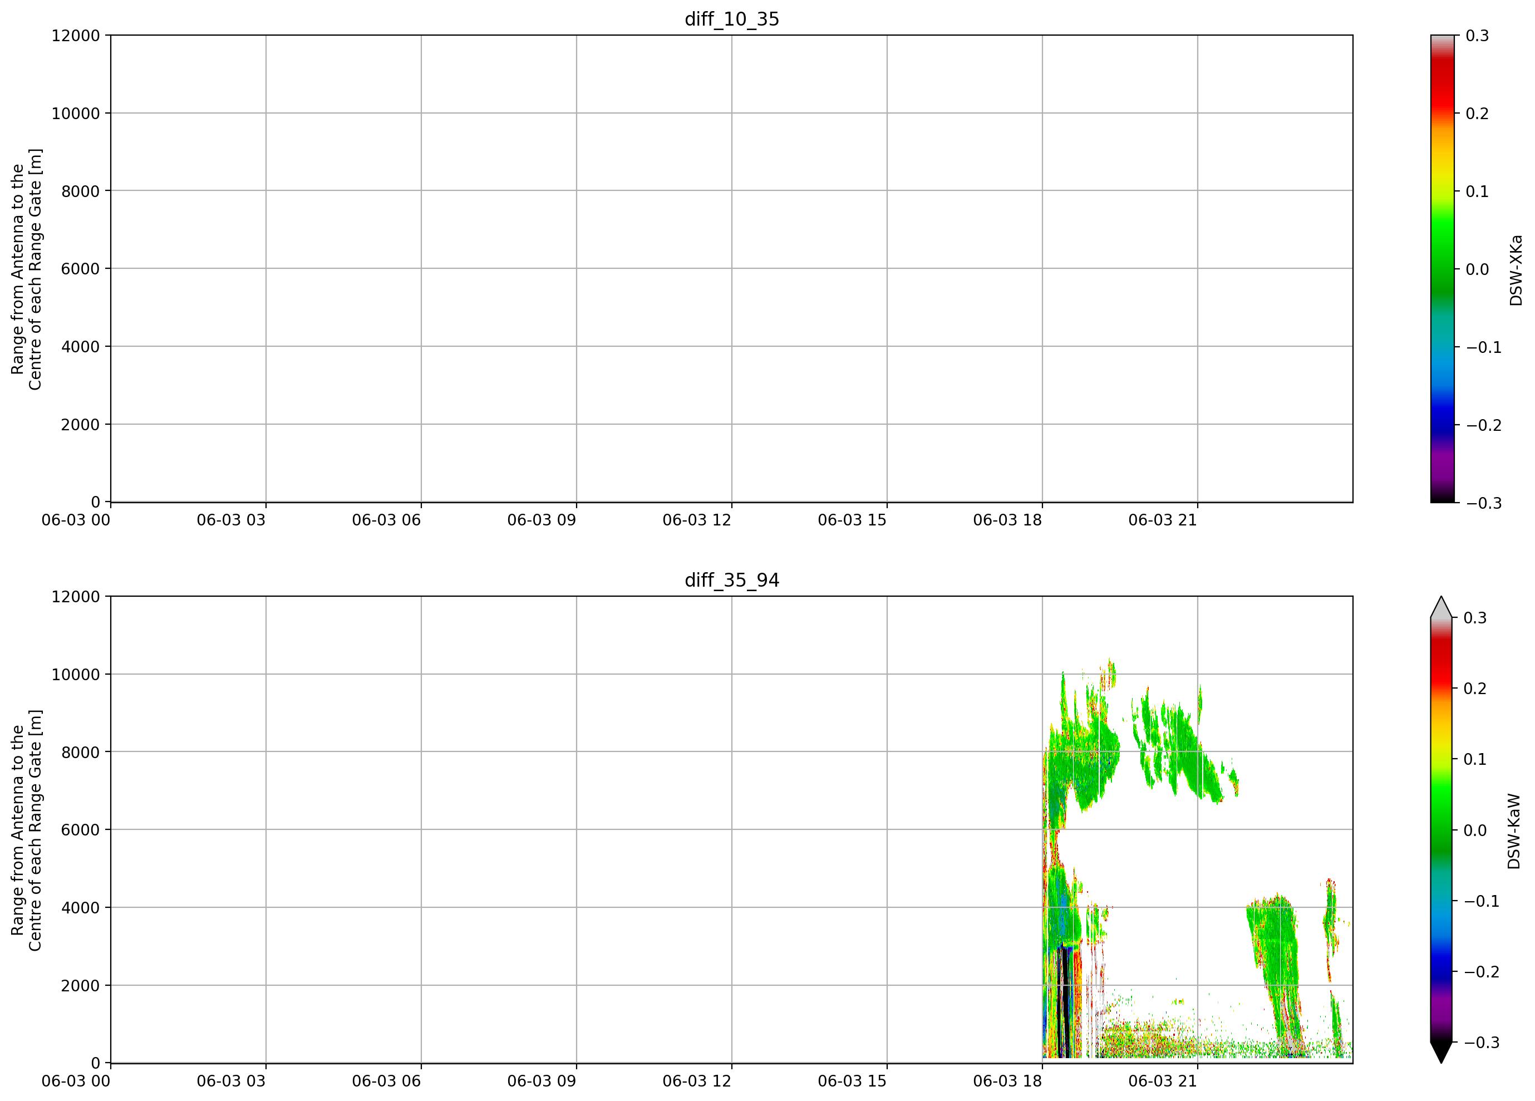This screenshot has width=1535, height=1101.
Task: Click '06-03 09' x-tick under the diff_10_35 plot
Action: 542,520
